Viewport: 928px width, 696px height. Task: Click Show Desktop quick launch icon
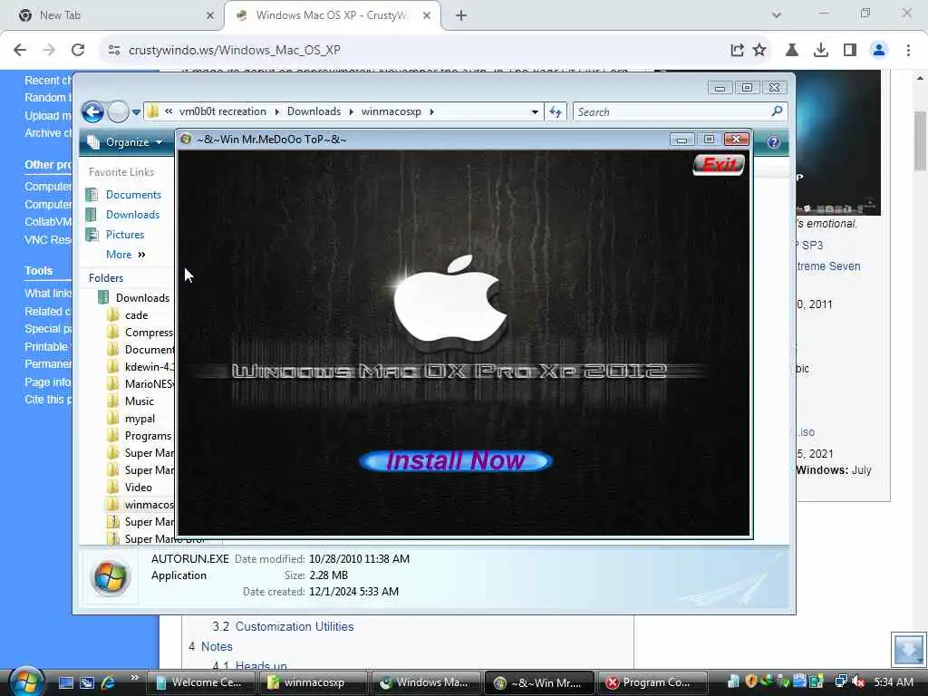click(66, 683)
